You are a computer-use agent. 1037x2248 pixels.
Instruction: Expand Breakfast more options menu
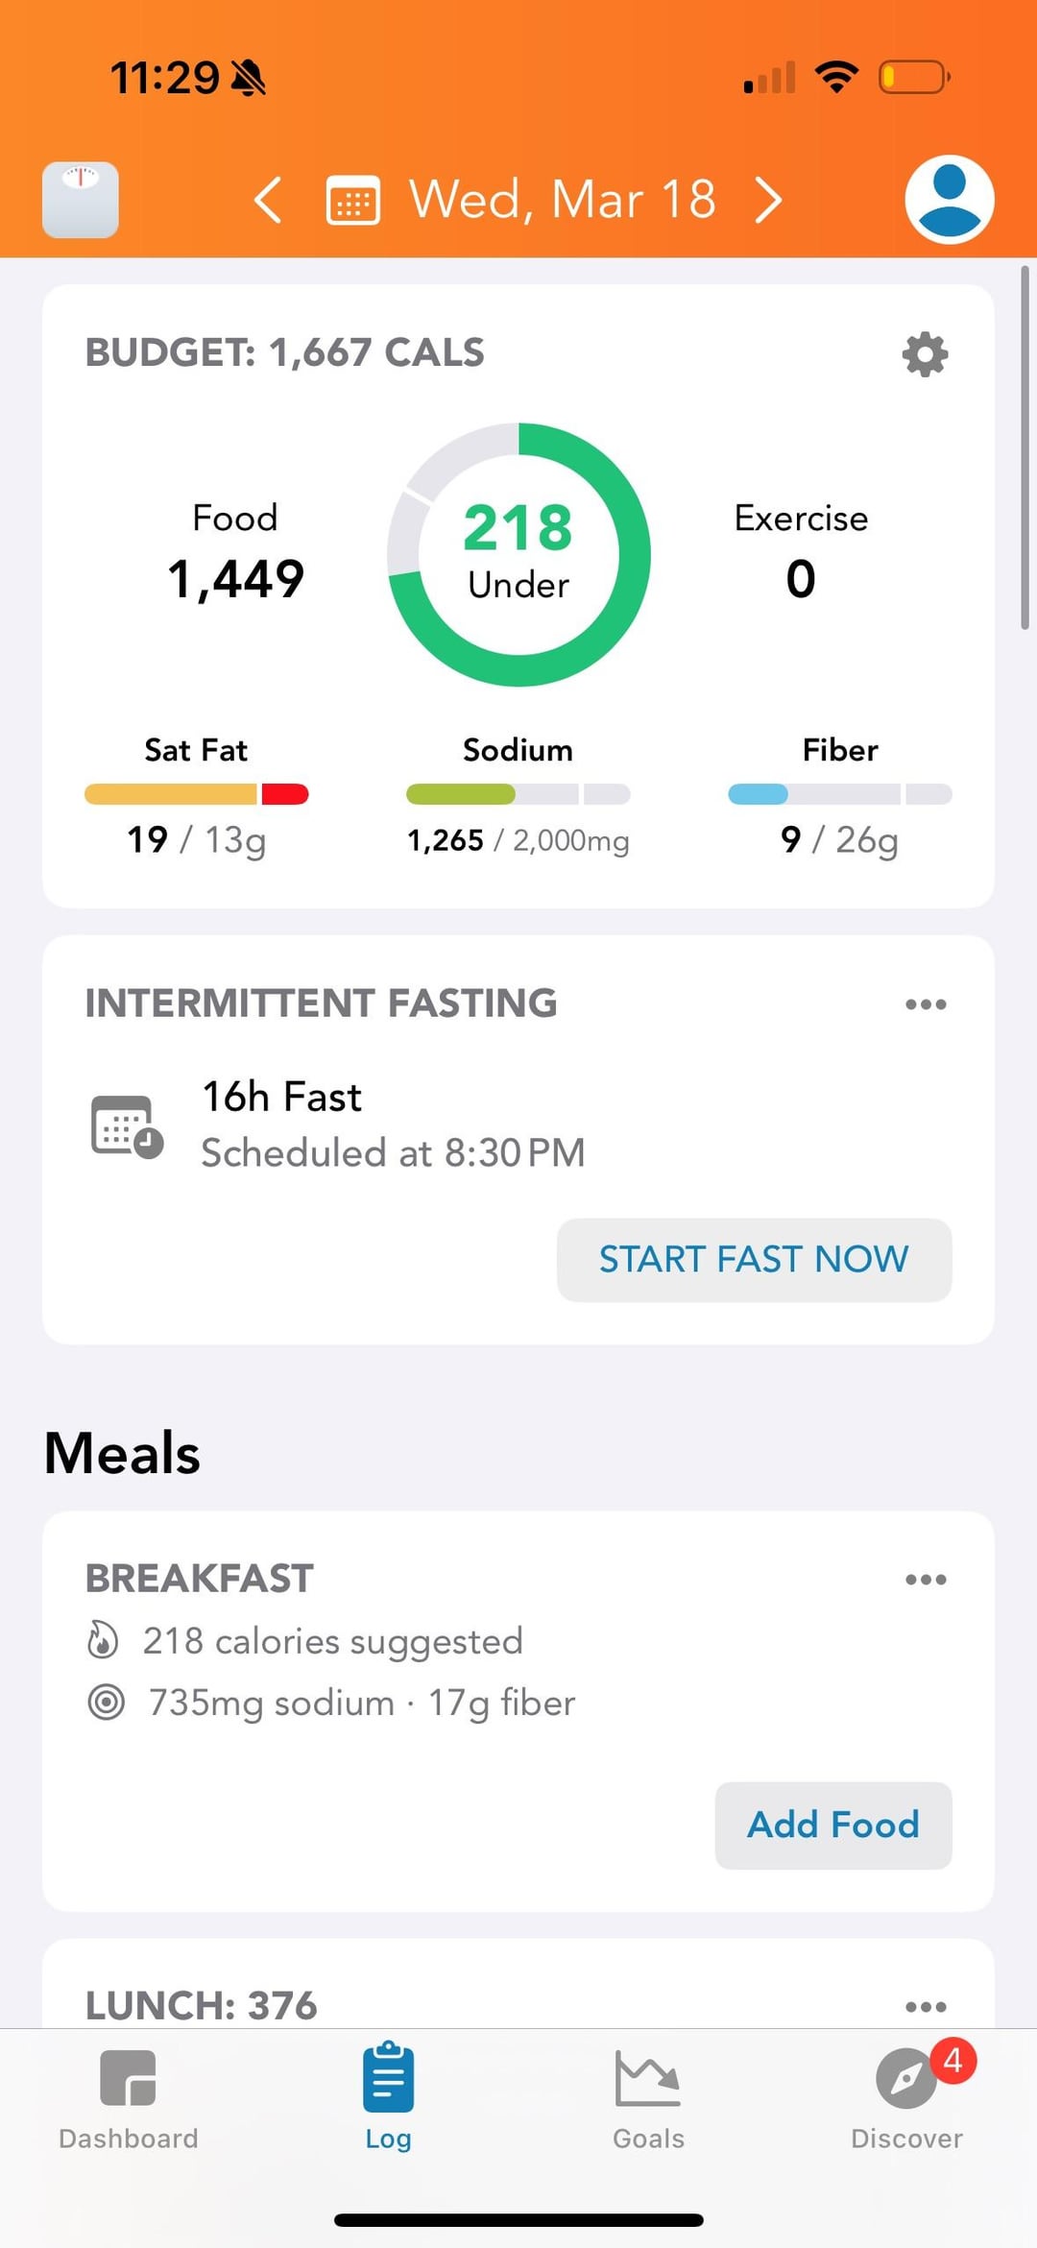pos(926,1580)
